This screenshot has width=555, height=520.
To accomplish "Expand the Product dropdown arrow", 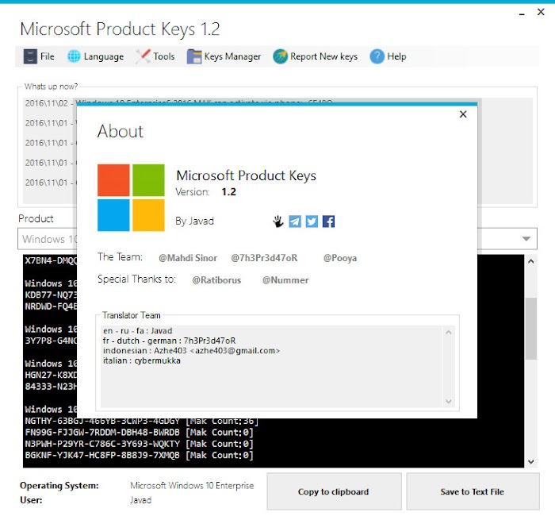I will click(x=526, y=238).
